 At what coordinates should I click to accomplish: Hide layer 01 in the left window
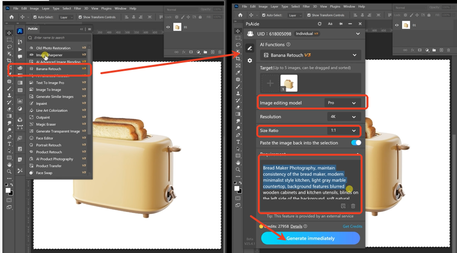tap(168, 27)
